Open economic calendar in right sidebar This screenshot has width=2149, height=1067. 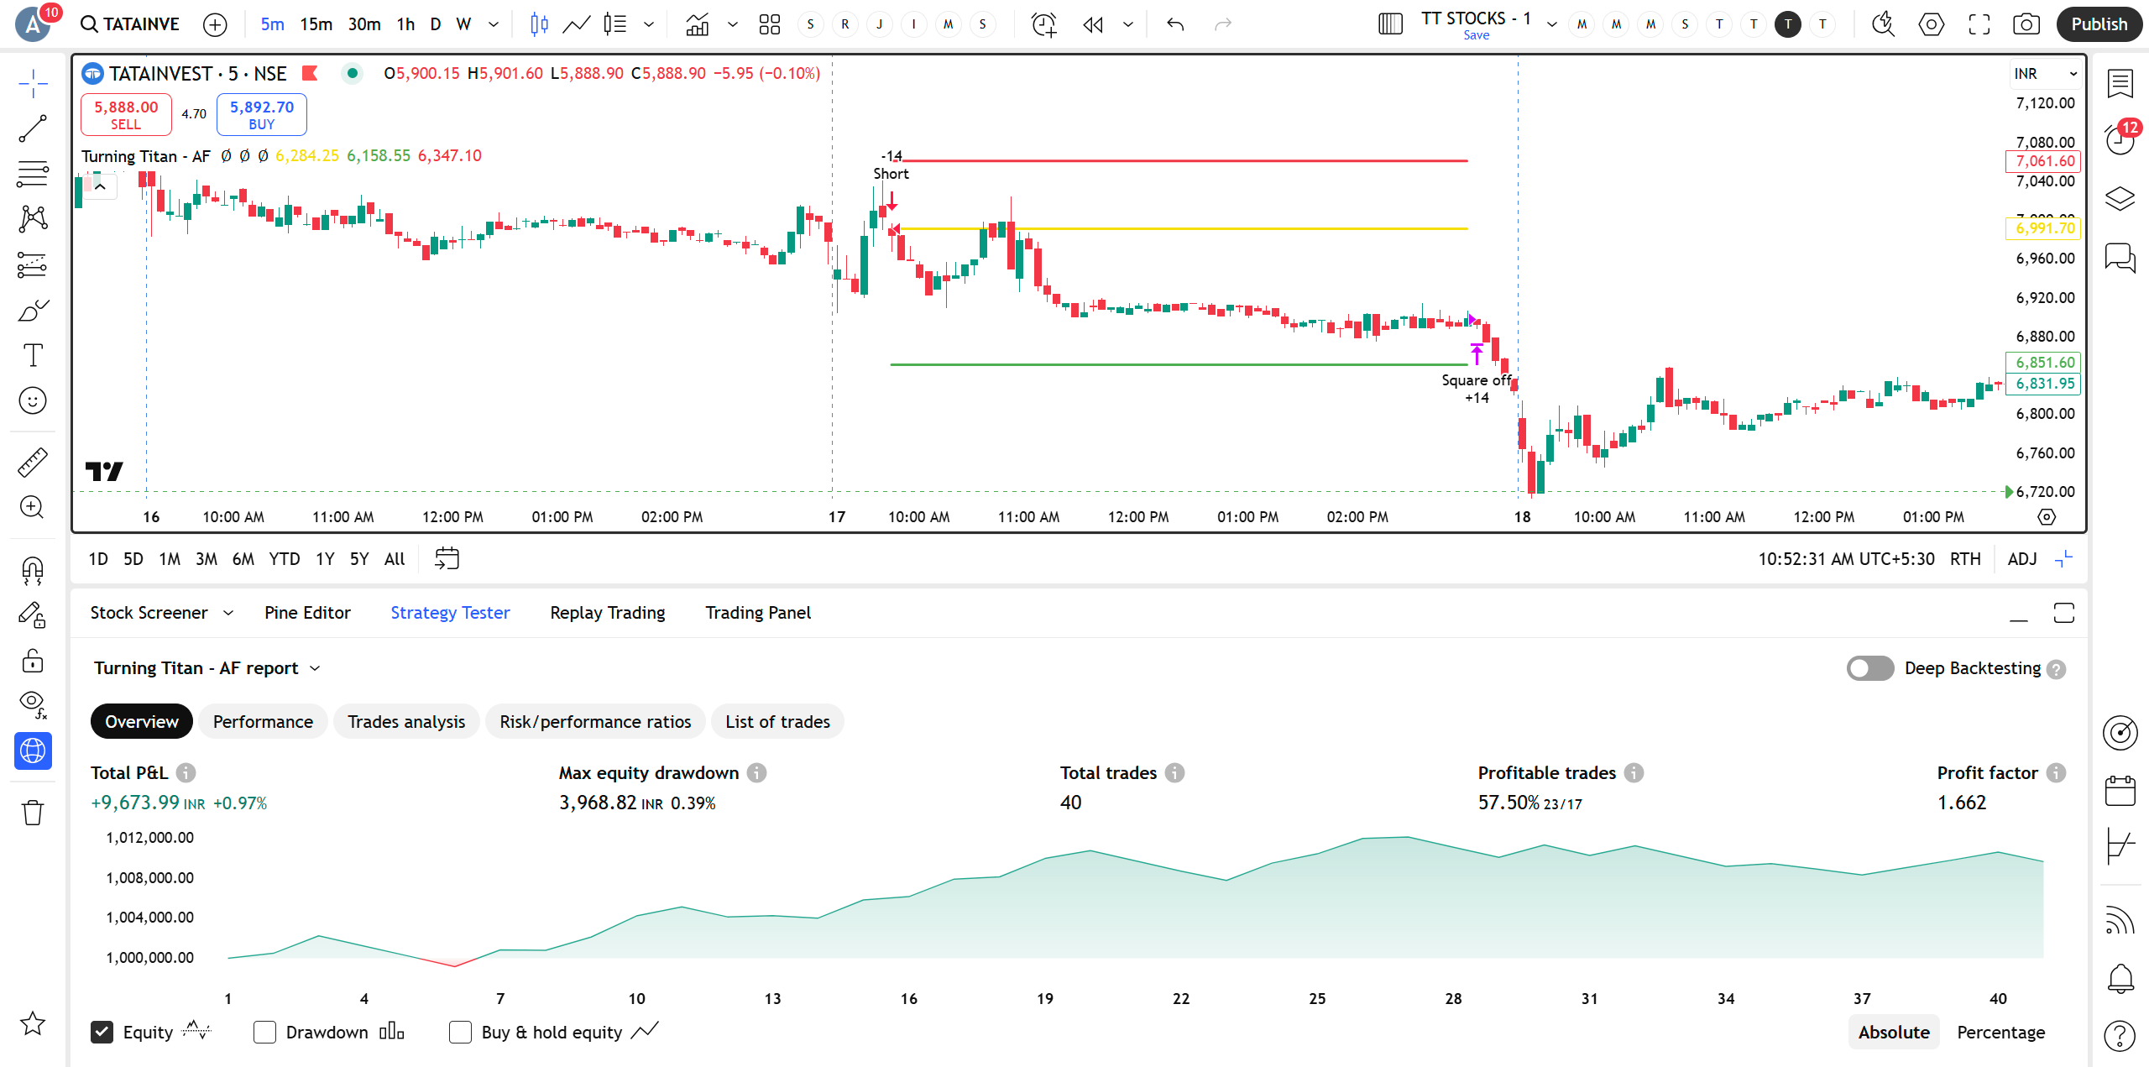(2120, 790)
